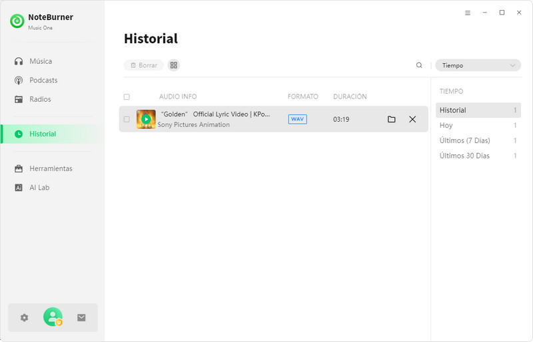Select Historial in the sidebar

53,134
